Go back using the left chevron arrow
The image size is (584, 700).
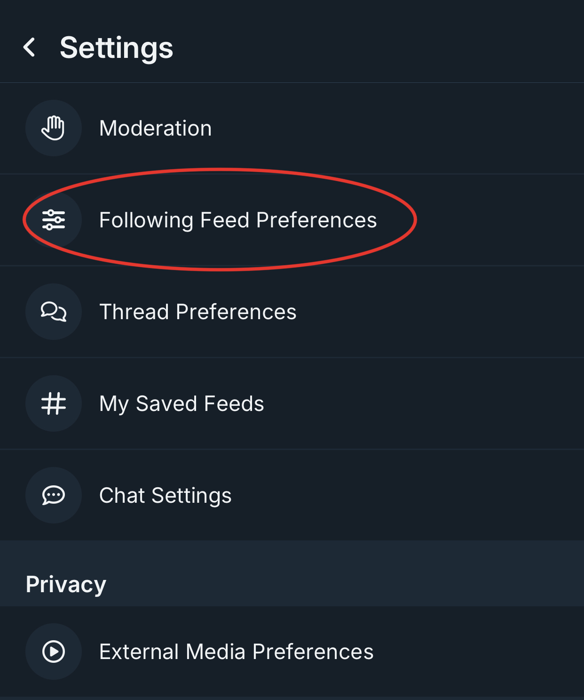(29, 48)
